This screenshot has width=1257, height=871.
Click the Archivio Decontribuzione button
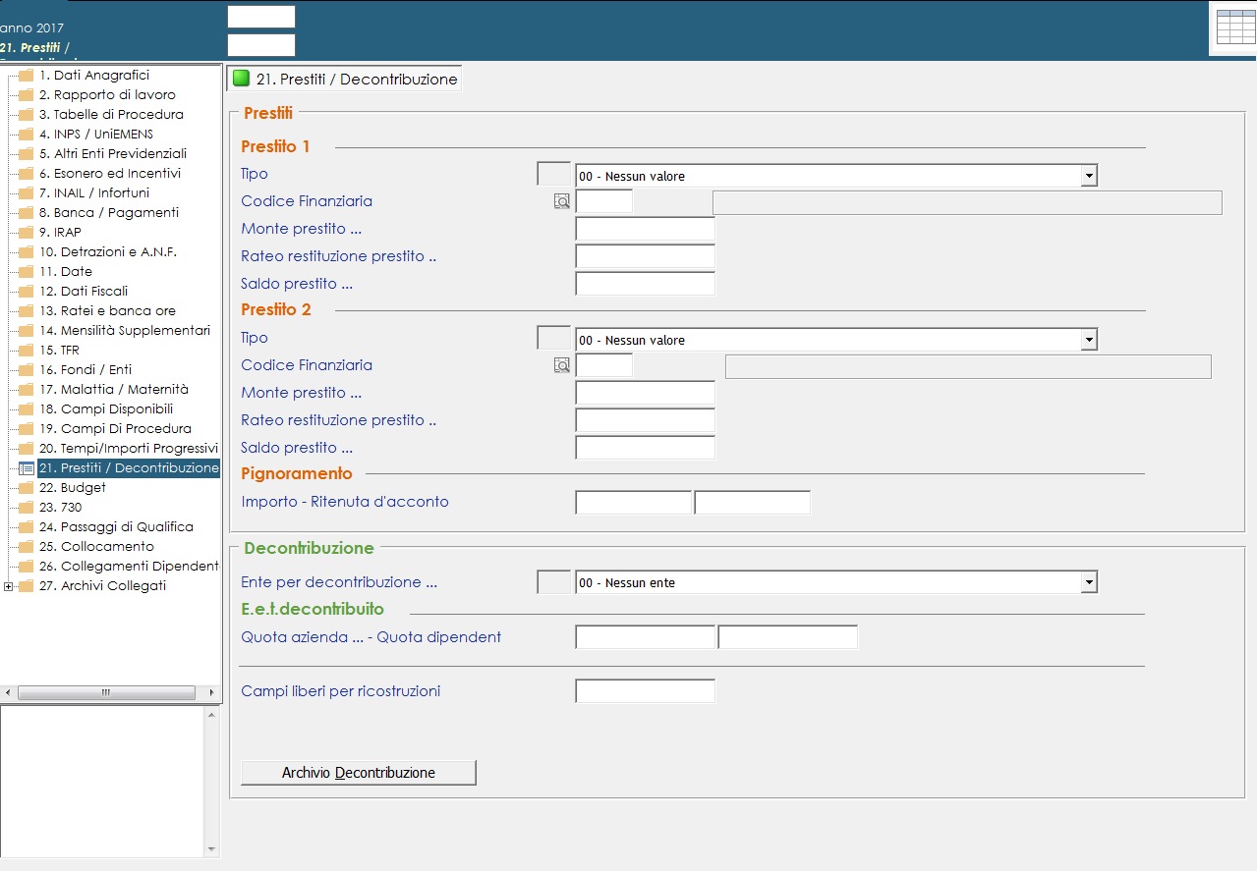pos(358,773)
